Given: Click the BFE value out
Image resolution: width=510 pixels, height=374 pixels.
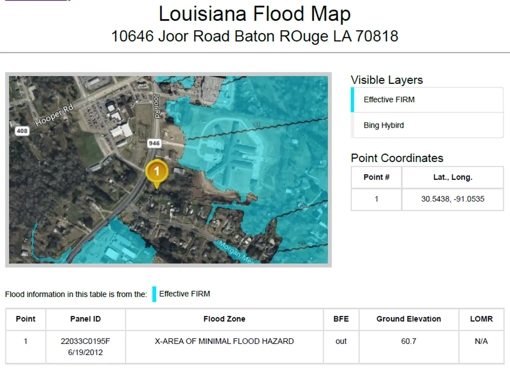Looking at the screenshot, I should (x=341, y=341).
